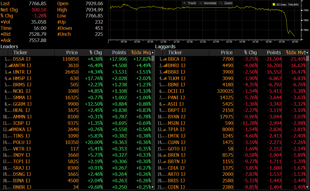The height and width of the screenshot is (191, 310).
Task: Open the DSSA IJ ticker in Leaders
Action: [x=22, y=59]
